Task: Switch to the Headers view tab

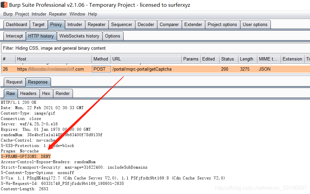Action: pyautogui.click(x=28, y=93)
